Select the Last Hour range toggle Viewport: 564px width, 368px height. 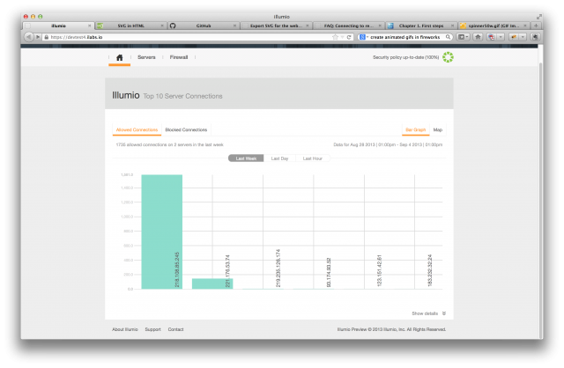coord(312,158)
